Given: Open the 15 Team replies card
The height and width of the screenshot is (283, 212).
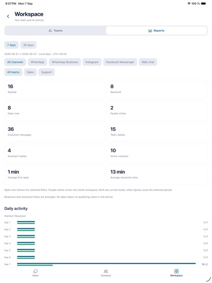Looking at the screenshot, I should pyautogui.click(x=157, y=132).
